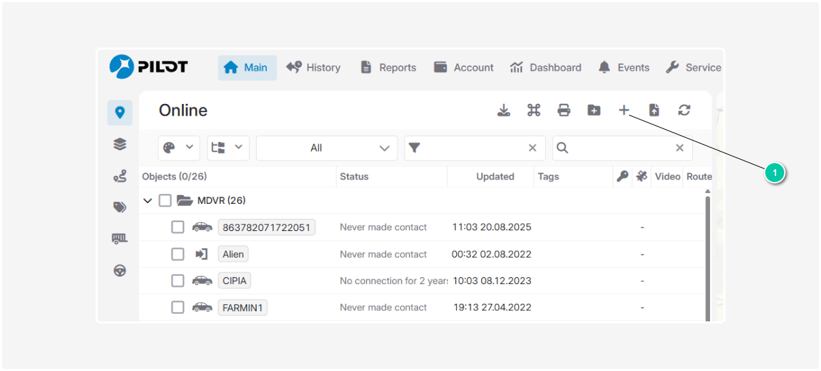The width and height of the screenshot is (821, 371).
Task: Tick the checkbox for Alien object
Action: pyautogui.click(x=178, y=254)
